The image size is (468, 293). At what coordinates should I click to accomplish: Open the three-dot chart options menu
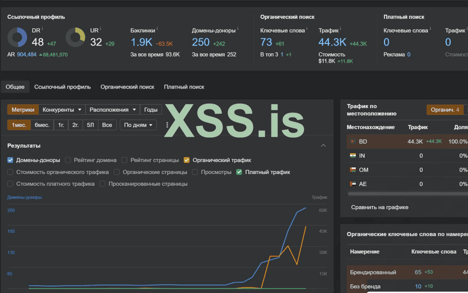pos(167,125)
